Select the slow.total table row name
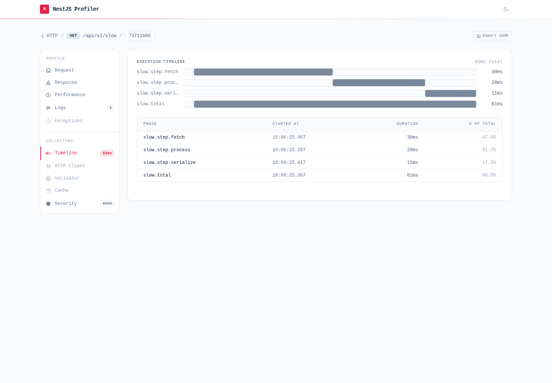The width and height of the screenshot is (552, 383). point(157,175)
